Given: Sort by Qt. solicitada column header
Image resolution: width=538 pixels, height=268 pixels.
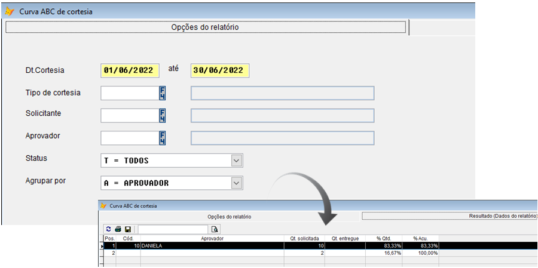Looking at the screenshot, I should pos(304,238).
